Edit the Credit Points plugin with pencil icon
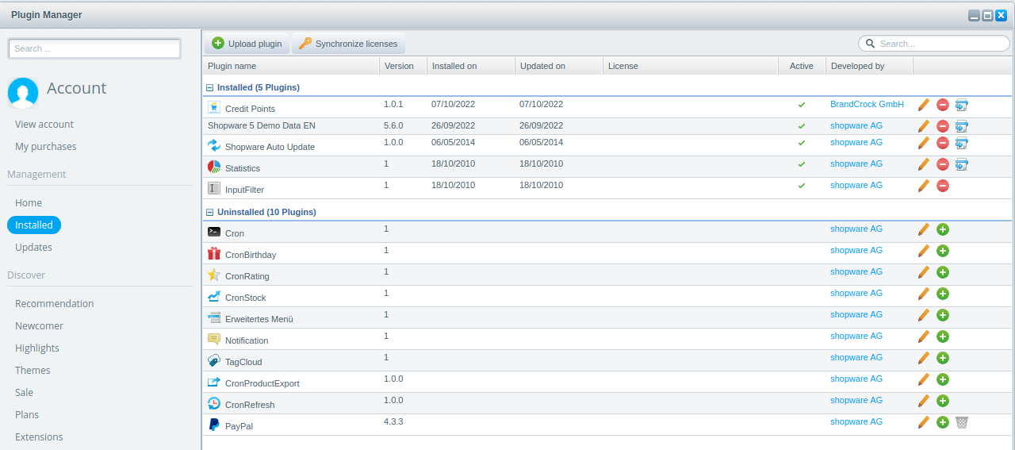This screenshot has height=450, width=1015. [x=924, y=105]
